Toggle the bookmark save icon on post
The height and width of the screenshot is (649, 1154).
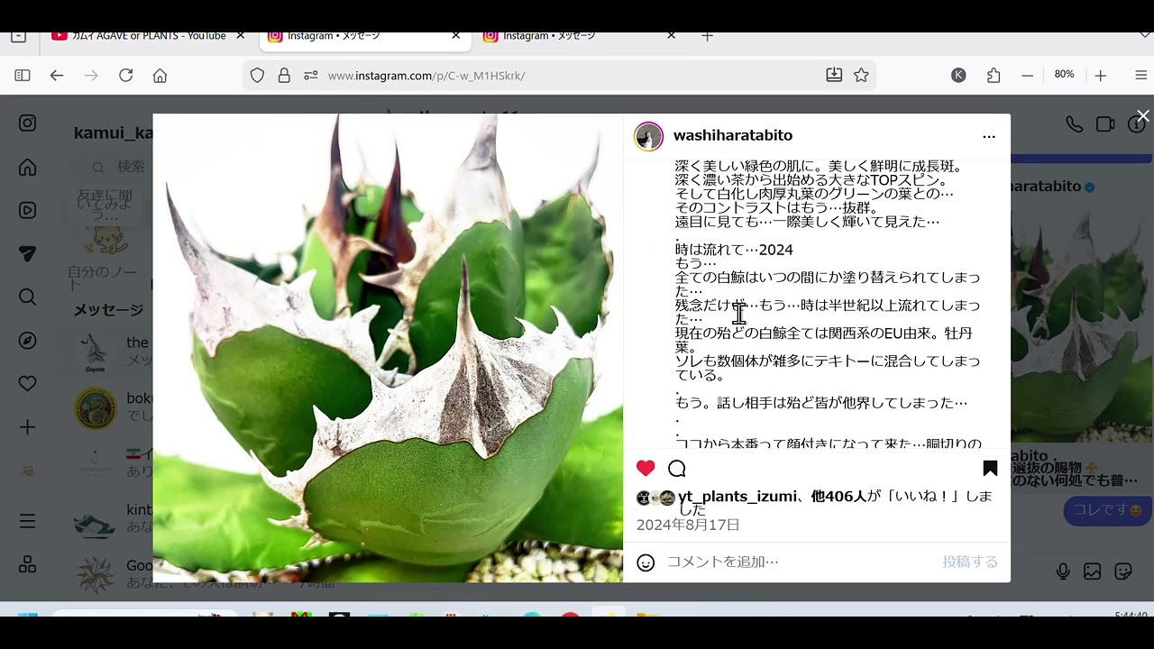990,468
